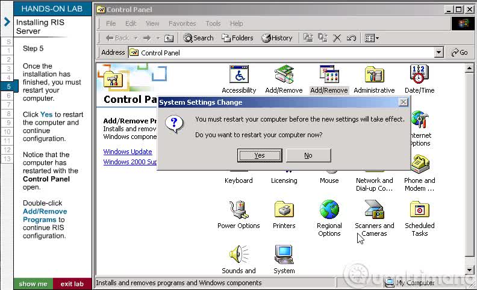Follow the Windows 2000 Support link
This screenshot has width=477, height=290.
point(130,162)
